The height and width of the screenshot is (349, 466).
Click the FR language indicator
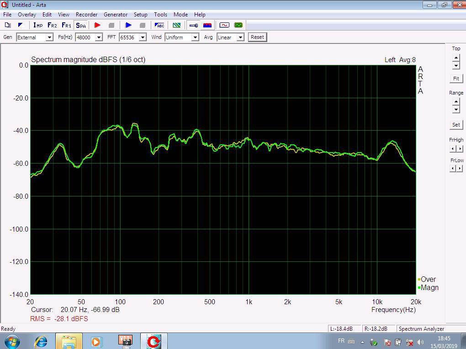[x=341, y=341]
